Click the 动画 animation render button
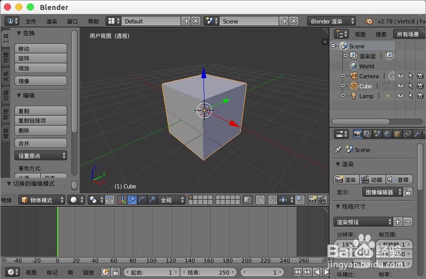 (373, 179)
